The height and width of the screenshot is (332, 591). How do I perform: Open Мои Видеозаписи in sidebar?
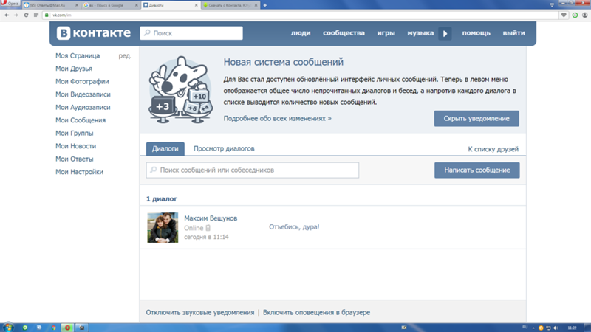pos(83,94)
